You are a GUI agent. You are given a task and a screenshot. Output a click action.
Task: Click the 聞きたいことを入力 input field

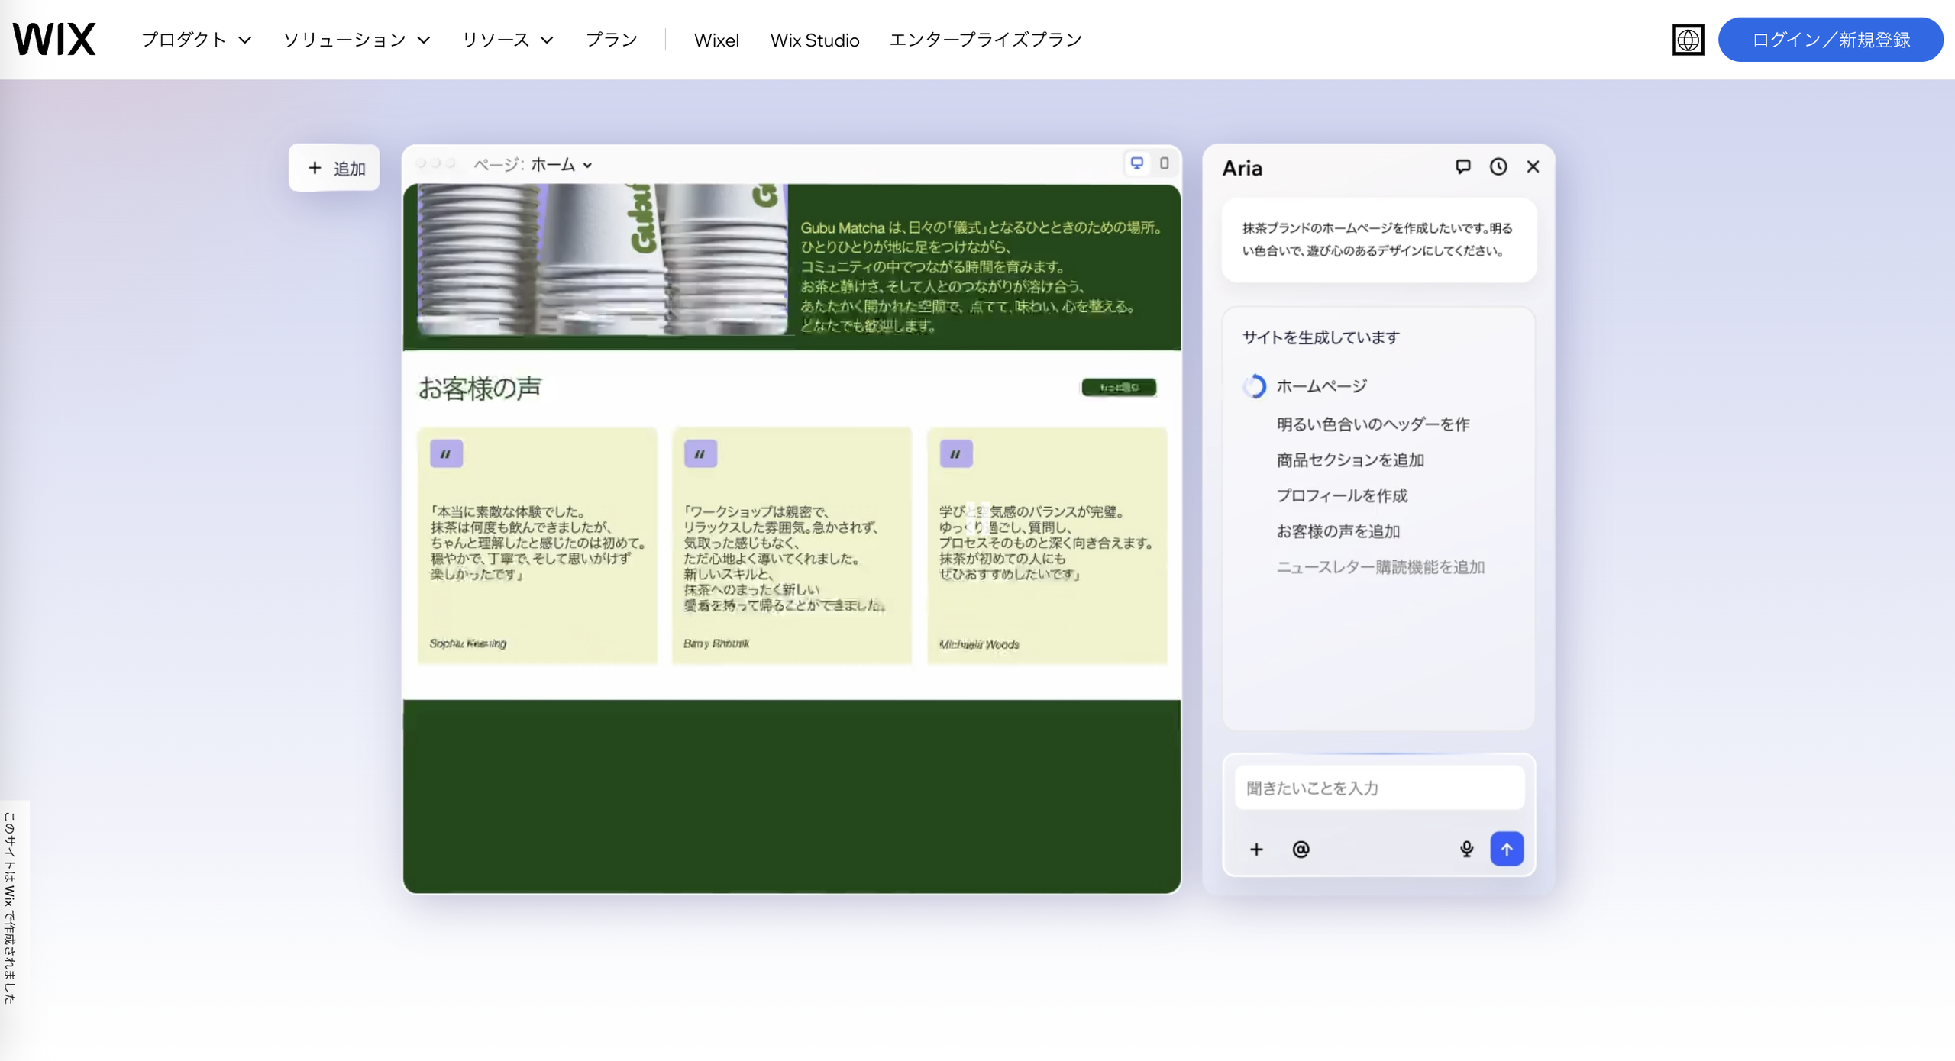[x=1379, y=788]
